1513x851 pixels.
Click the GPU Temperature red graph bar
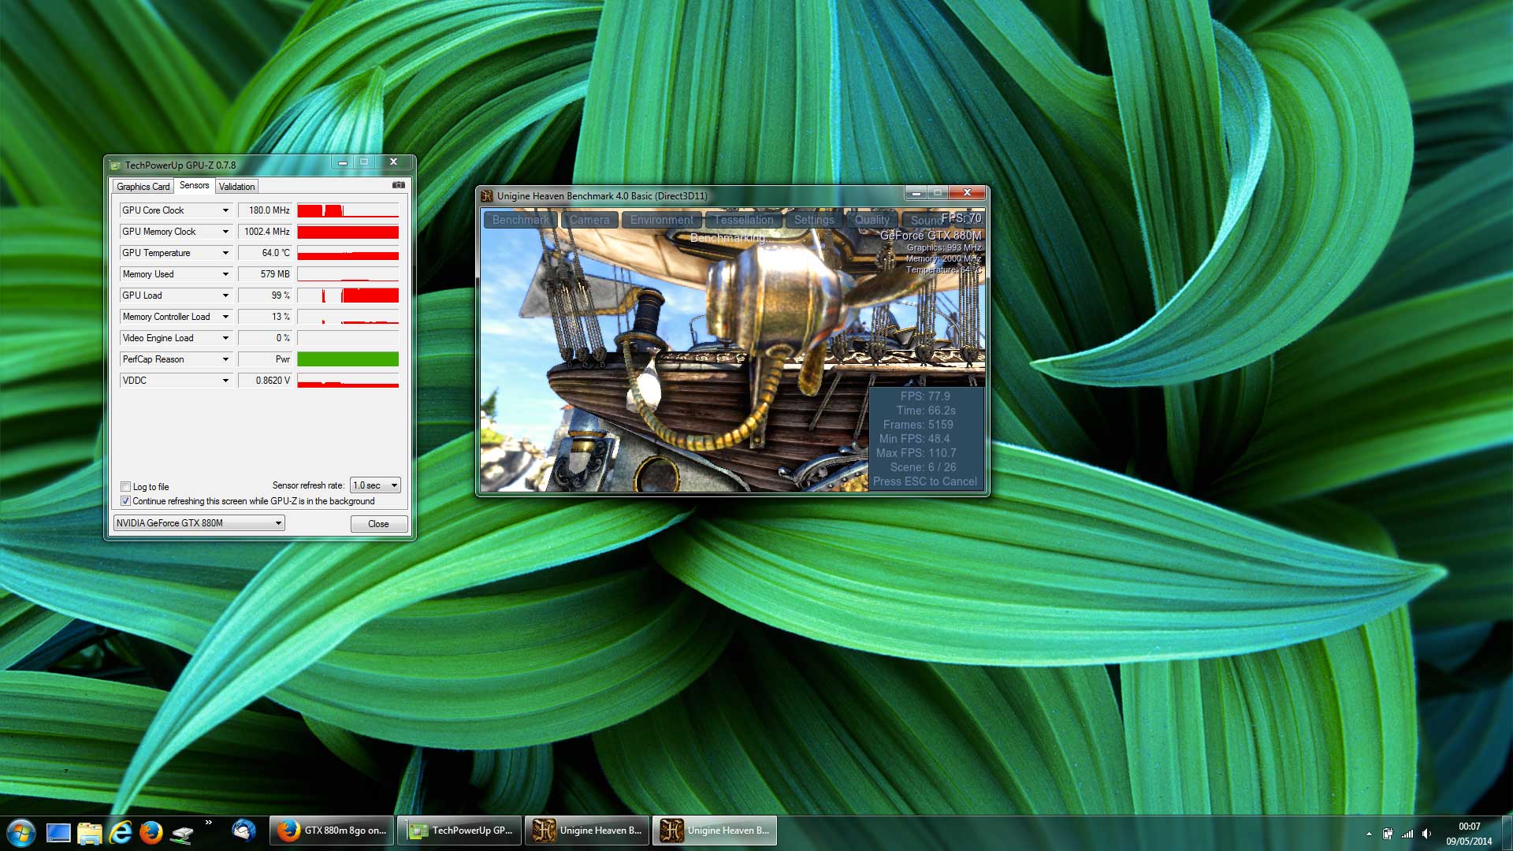point(348,253)
